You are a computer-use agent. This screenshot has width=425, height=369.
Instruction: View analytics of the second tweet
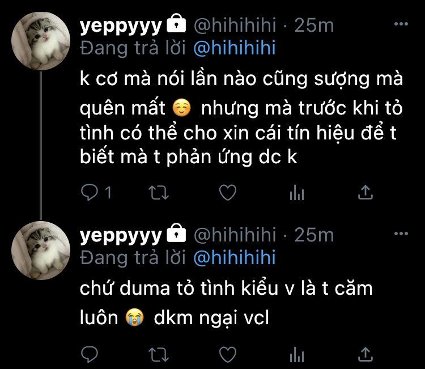pyautogui.click(x=297, y=354)
